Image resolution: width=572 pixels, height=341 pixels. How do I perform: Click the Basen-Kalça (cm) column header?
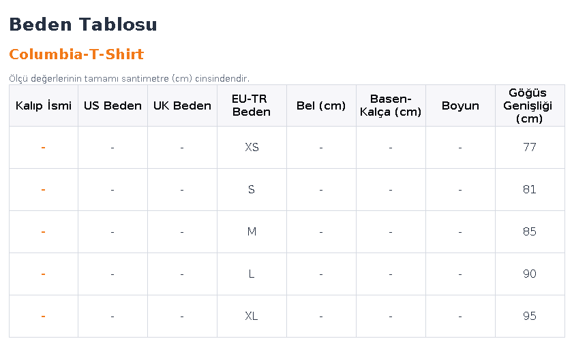[391, 105]
